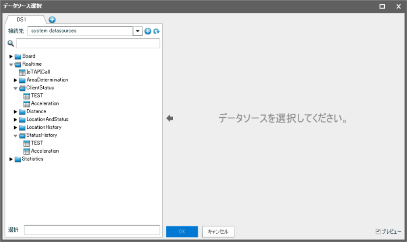Viewport: 407px width, 242px height.
Task: Collapse the ClientStatus folder
Action: tap(16, 88)
